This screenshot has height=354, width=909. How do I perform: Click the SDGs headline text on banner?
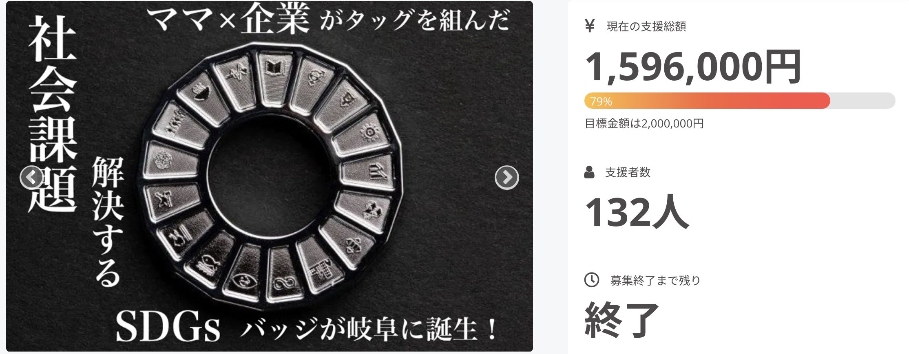(168, 327)
